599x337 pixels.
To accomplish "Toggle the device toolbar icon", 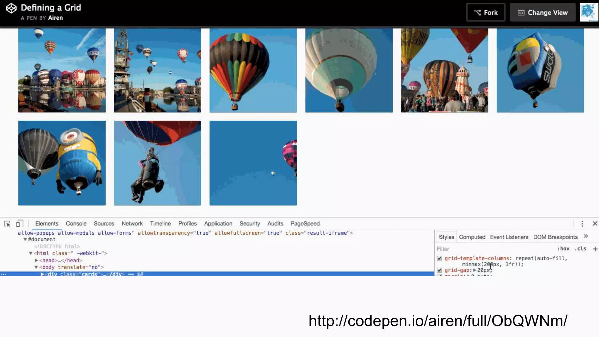I will pos(20,224).
